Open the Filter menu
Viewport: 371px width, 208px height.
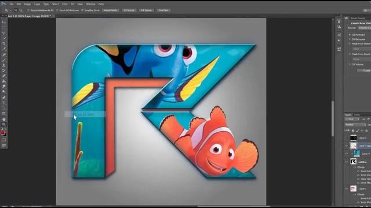[65, 4]
